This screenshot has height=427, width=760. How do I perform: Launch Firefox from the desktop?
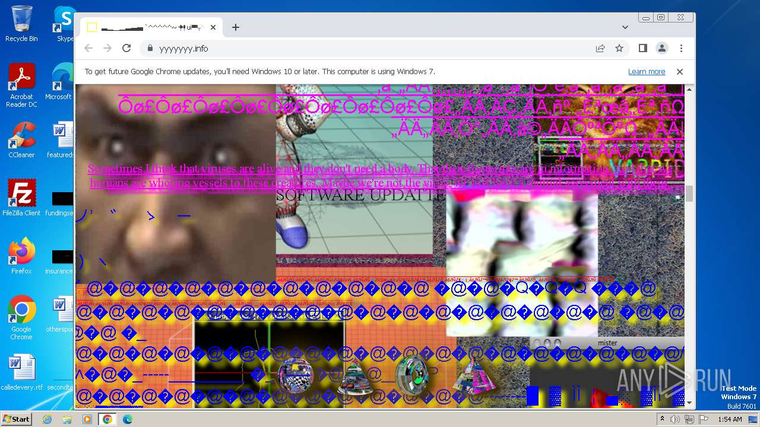(21, 256)
